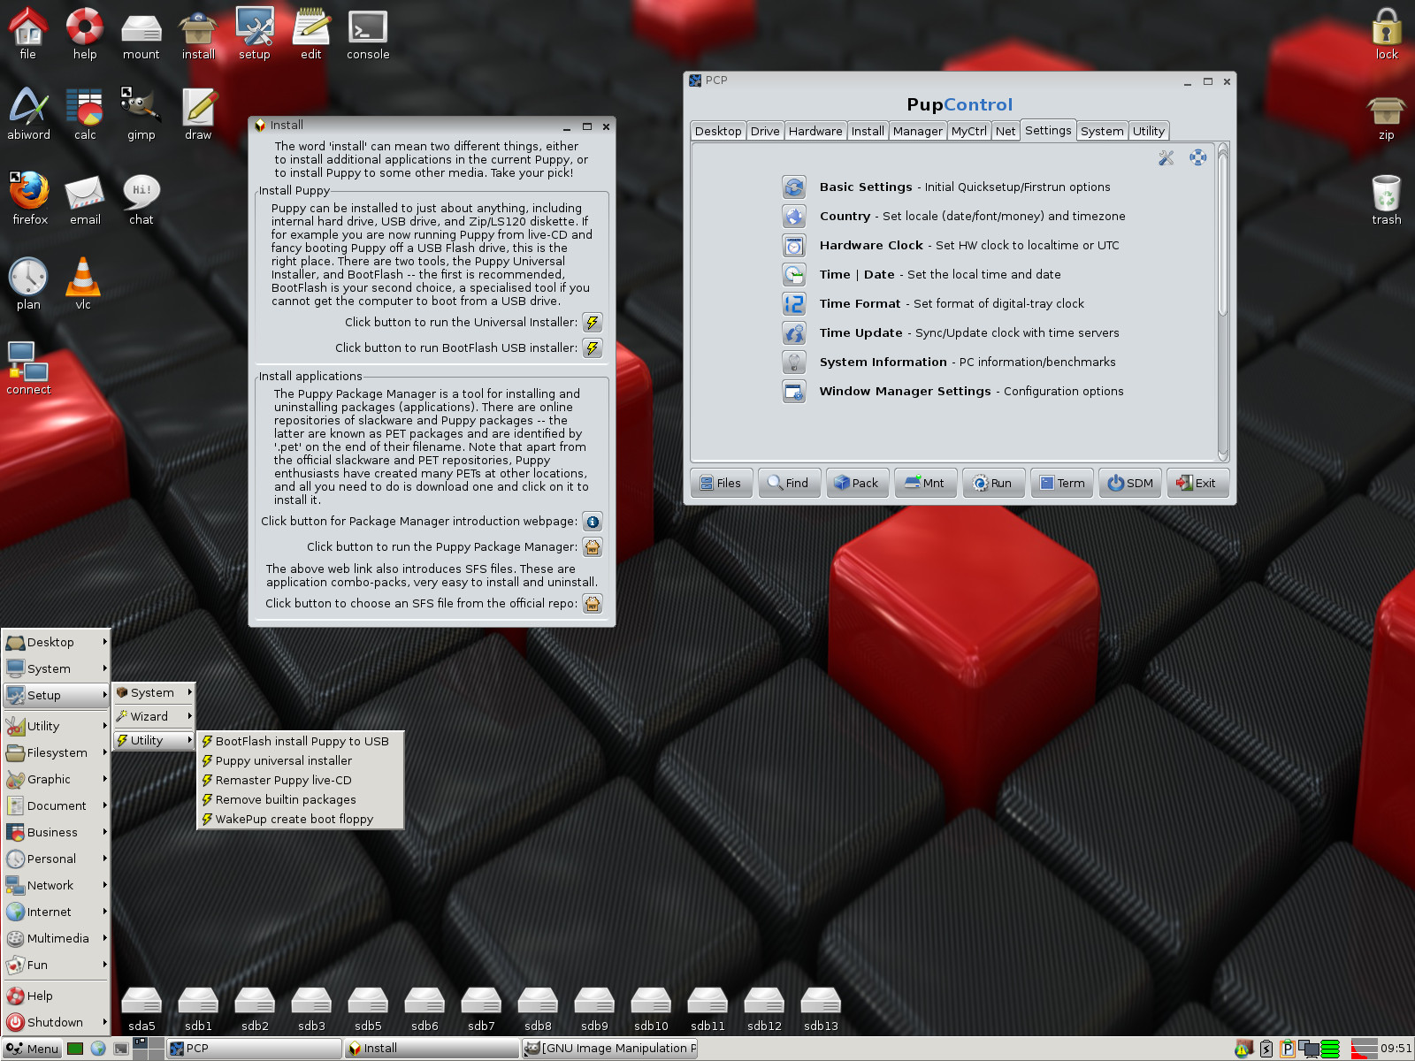Open Window Manager Settings icon in PupControl
The width and height of the screenshot is (1415, 1061).
click(794, 392)
